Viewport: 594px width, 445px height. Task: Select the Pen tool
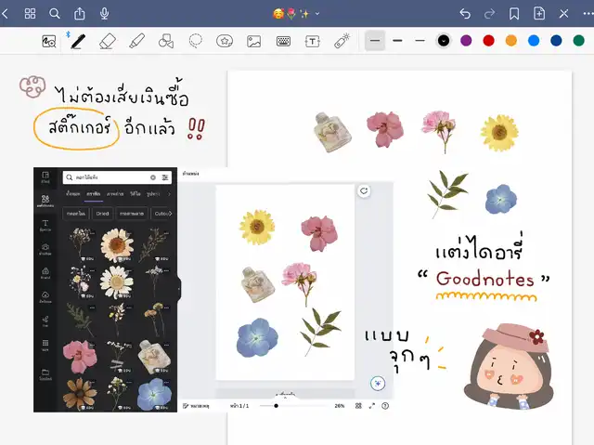coord(78,41)
